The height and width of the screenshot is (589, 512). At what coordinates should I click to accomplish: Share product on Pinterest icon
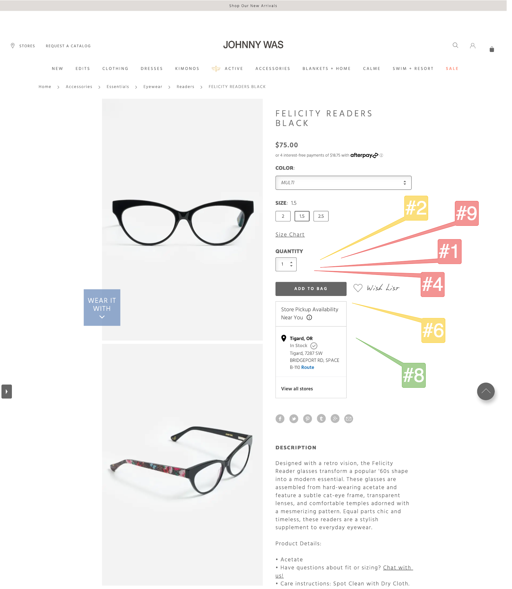pyautogui.click(x=307, y=418)
